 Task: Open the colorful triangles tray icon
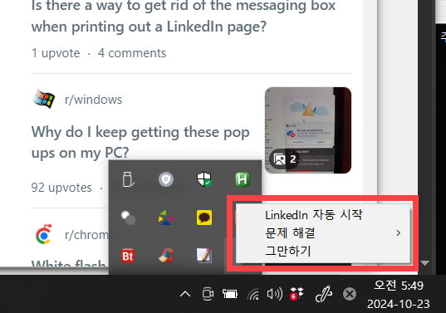pos(166,218)
